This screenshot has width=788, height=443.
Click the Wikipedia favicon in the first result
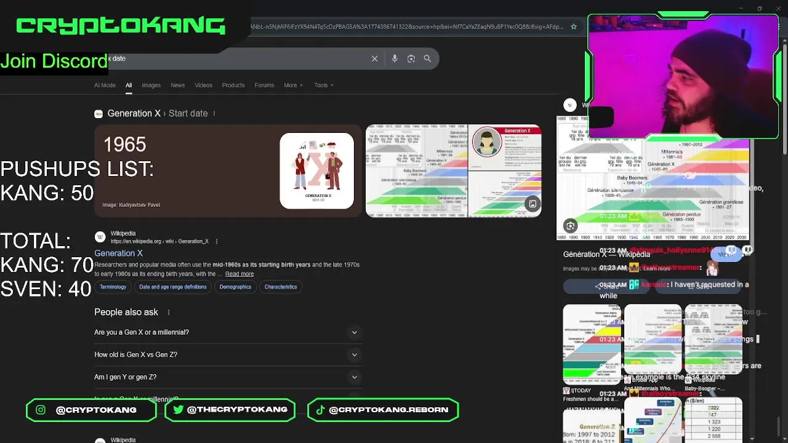100,237
